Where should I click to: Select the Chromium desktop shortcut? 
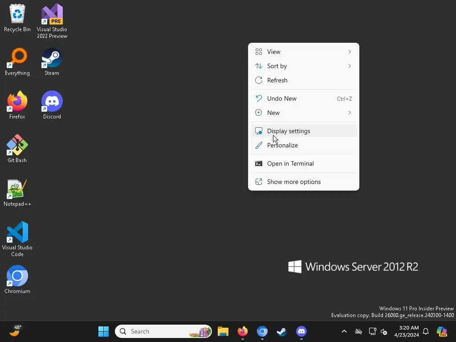click(x=17, y=280)
